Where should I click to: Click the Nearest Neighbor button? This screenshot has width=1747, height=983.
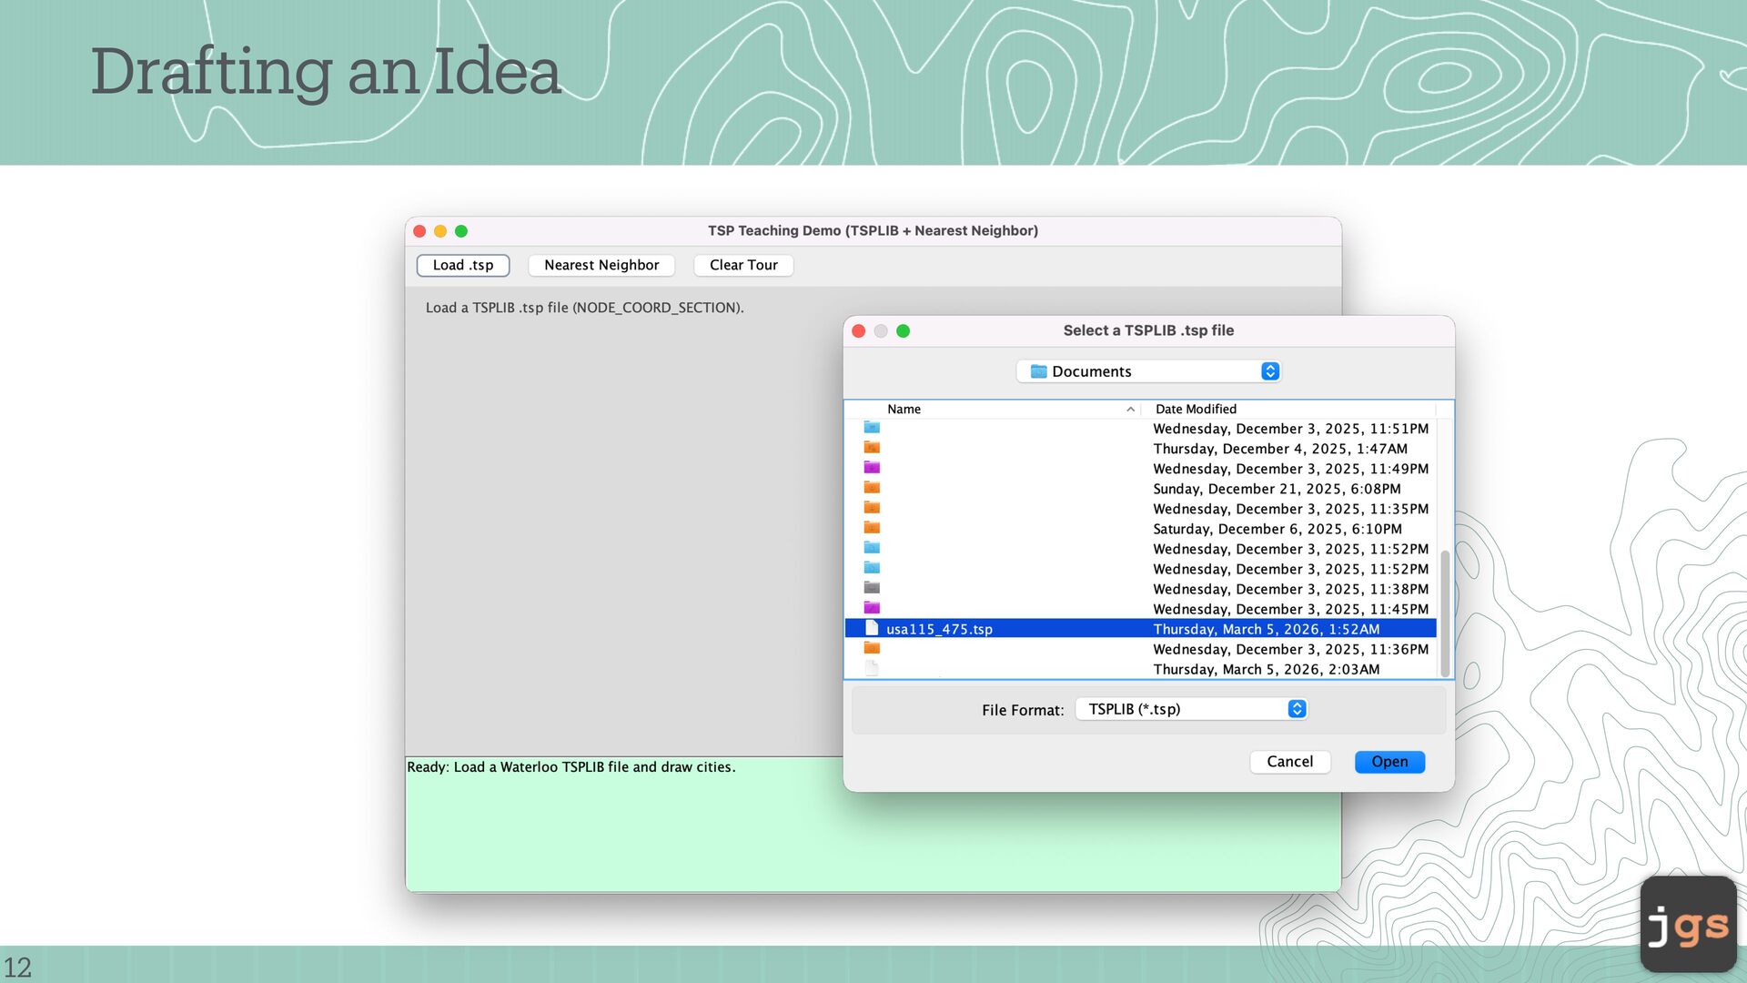coord(601,265)
